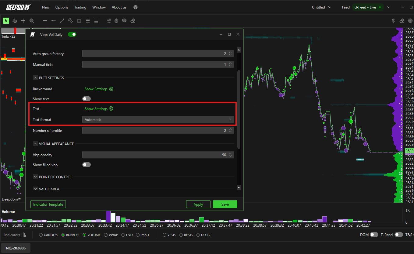Screen dimensions: 414x254
Task: Activate the hand pan tool
Action: click(15, 21)
